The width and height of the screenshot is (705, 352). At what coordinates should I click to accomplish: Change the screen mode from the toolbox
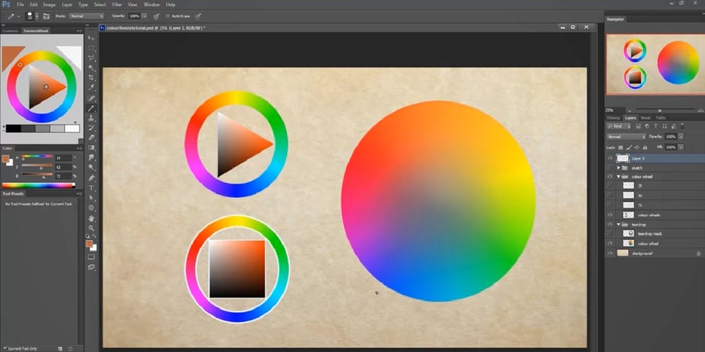[x=91, y=267]
